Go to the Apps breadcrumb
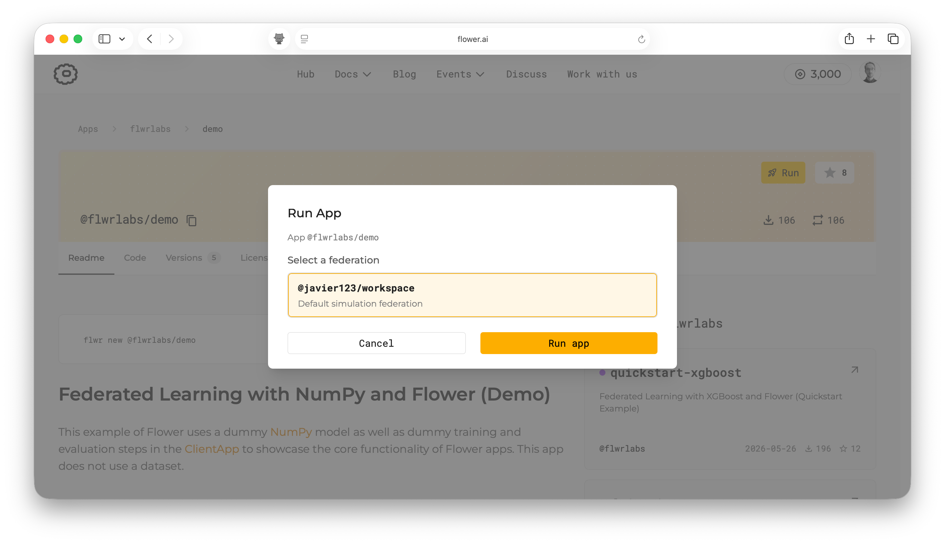945x544 pixels. click(88, 129)
